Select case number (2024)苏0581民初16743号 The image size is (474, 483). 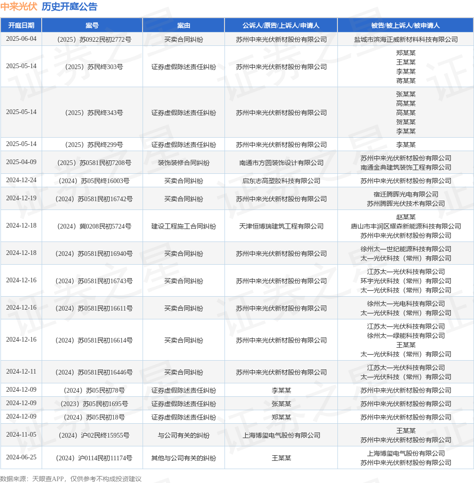pyautogui.click(x=92, y=281)
